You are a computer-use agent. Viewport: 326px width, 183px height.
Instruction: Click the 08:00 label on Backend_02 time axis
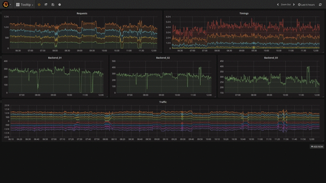tap(146, 95)
